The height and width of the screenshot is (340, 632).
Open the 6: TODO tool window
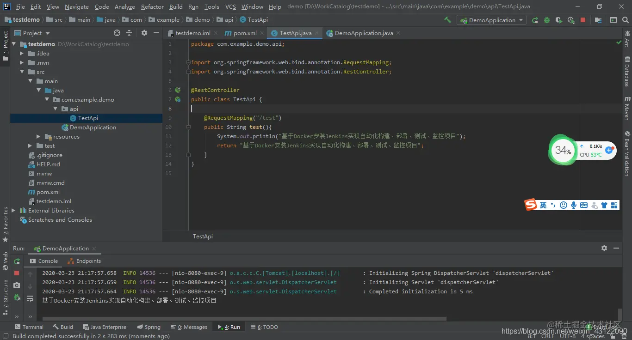[264, 327]
